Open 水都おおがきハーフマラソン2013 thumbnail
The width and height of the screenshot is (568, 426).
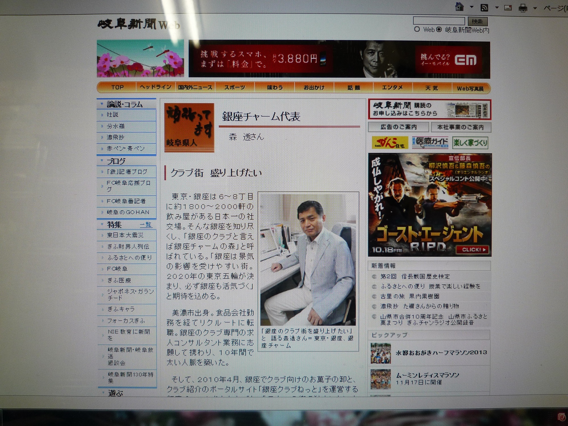[381, 353]
